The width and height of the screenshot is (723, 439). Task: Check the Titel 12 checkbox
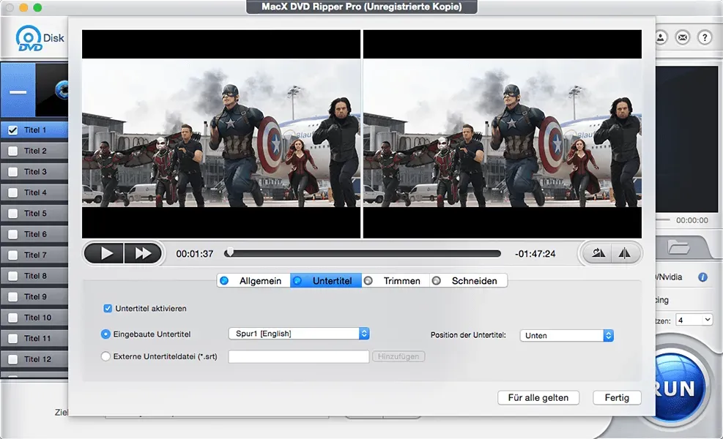(x=13, y=359)
